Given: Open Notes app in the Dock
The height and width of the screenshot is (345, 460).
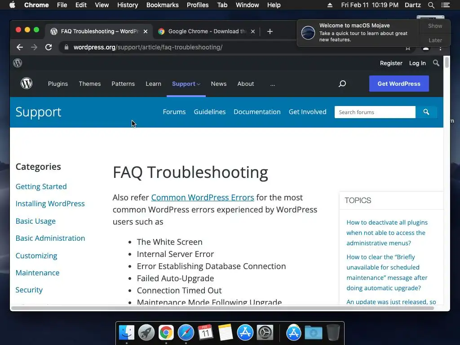Looking at the screenshot, I should [x=226, y=332].
